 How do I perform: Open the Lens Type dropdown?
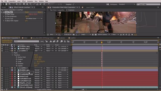[x=34, y=18]
